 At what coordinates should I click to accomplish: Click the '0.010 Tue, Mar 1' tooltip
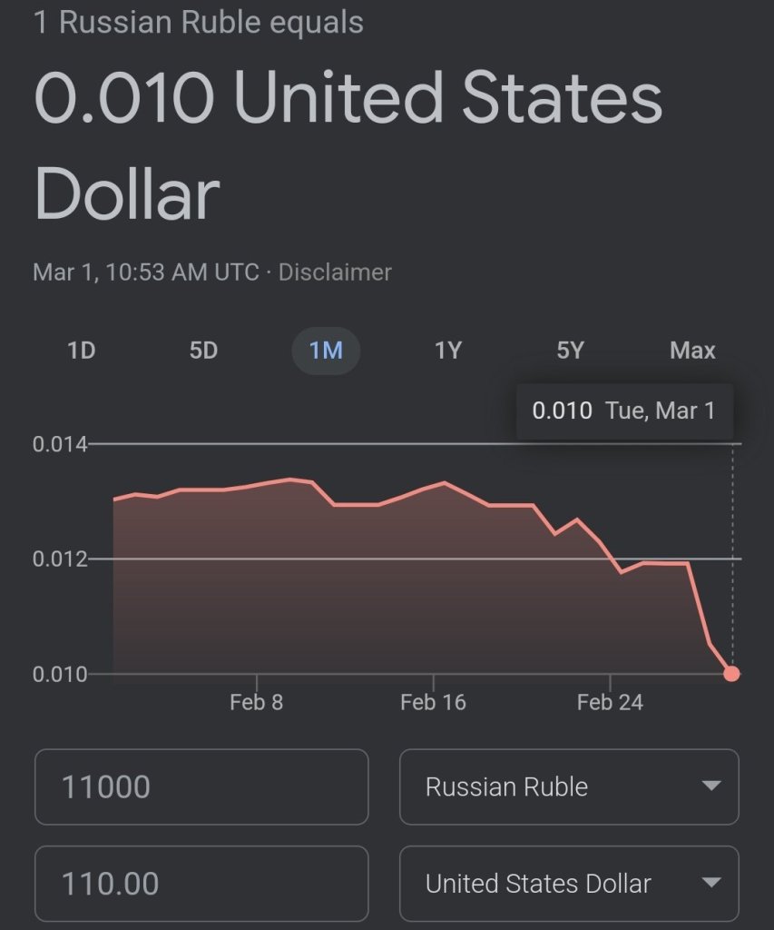tap(624, 411)
